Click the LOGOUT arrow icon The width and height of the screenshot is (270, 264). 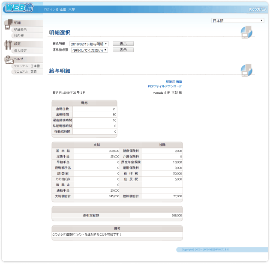(x=264, y=9)
